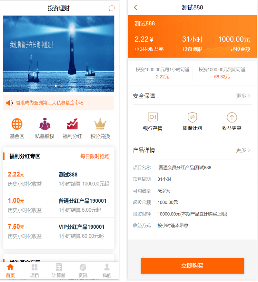The height and width of the screenshot is (282, 258).
Task: Switch to the 项目 tab
Action: tap(35, 271)
